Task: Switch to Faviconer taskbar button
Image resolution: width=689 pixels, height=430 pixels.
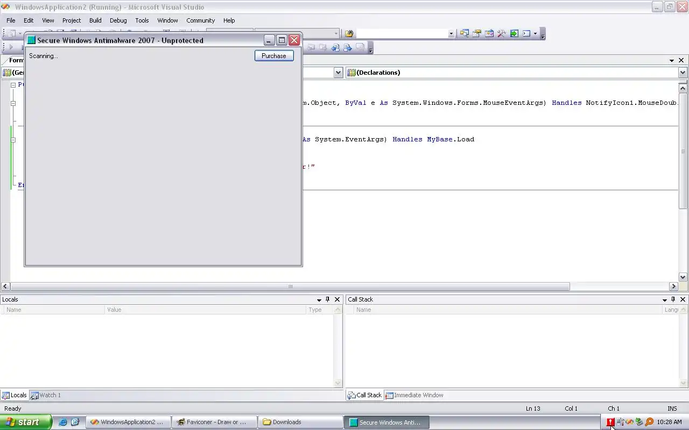Action: [214, 422]
